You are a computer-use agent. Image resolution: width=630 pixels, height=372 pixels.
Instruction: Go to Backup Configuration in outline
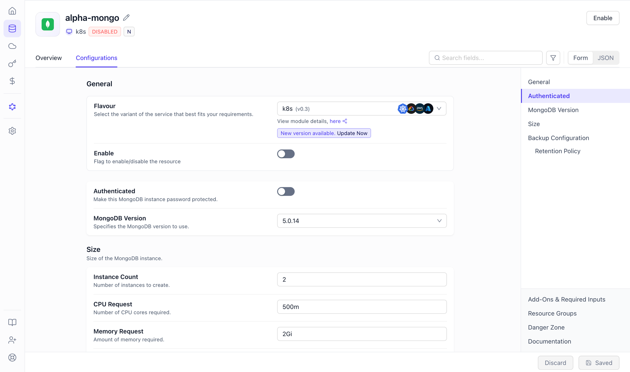pos(558,138)
